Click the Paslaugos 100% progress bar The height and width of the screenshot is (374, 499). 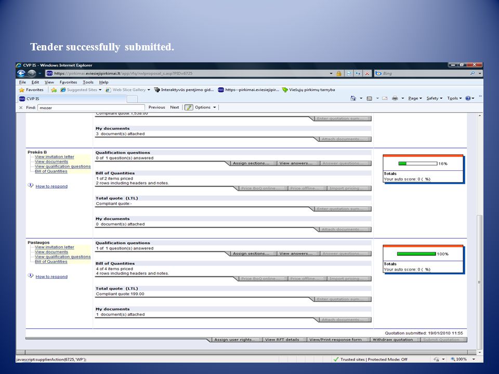click(416, 254)
